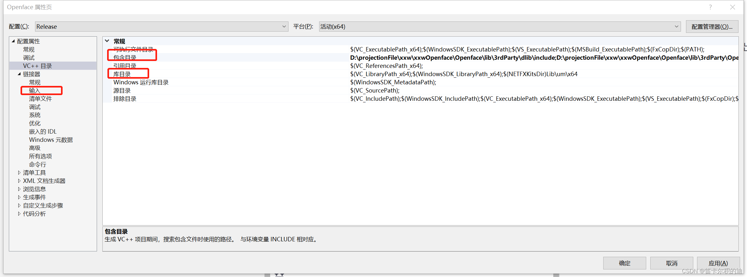Select the VC++ 目录 tree item

(37, 66)
